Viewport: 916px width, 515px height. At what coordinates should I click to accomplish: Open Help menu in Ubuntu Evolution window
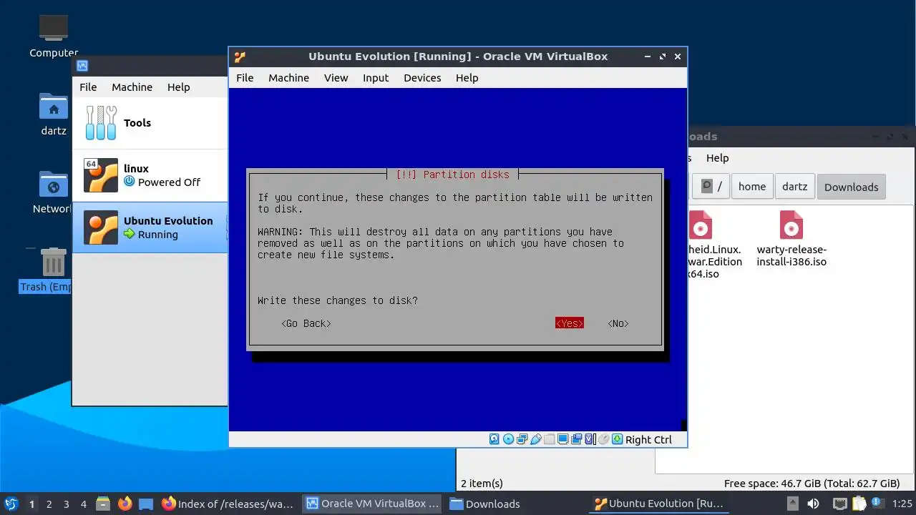[x=467, y=78]
